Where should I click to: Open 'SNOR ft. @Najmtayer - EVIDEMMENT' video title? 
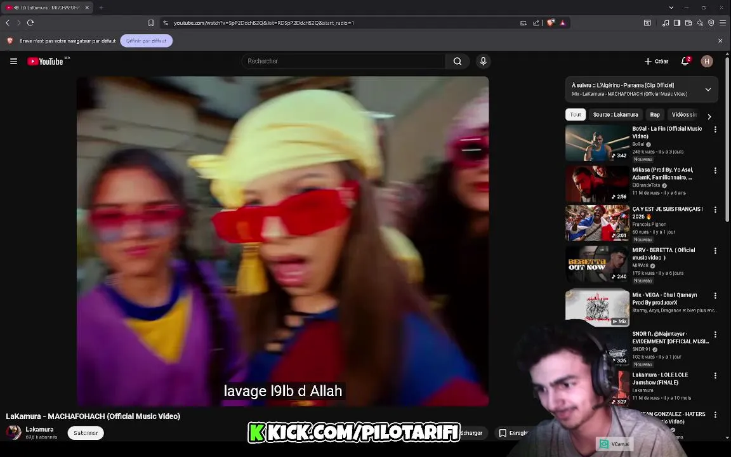(670, 338)
